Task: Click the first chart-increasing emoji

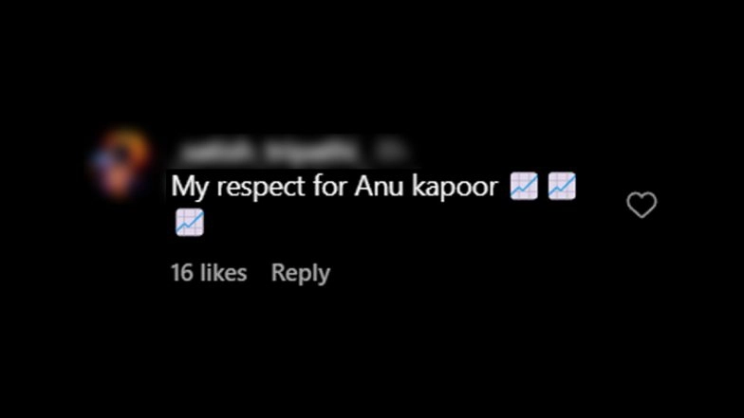Action: click(524, 186)
